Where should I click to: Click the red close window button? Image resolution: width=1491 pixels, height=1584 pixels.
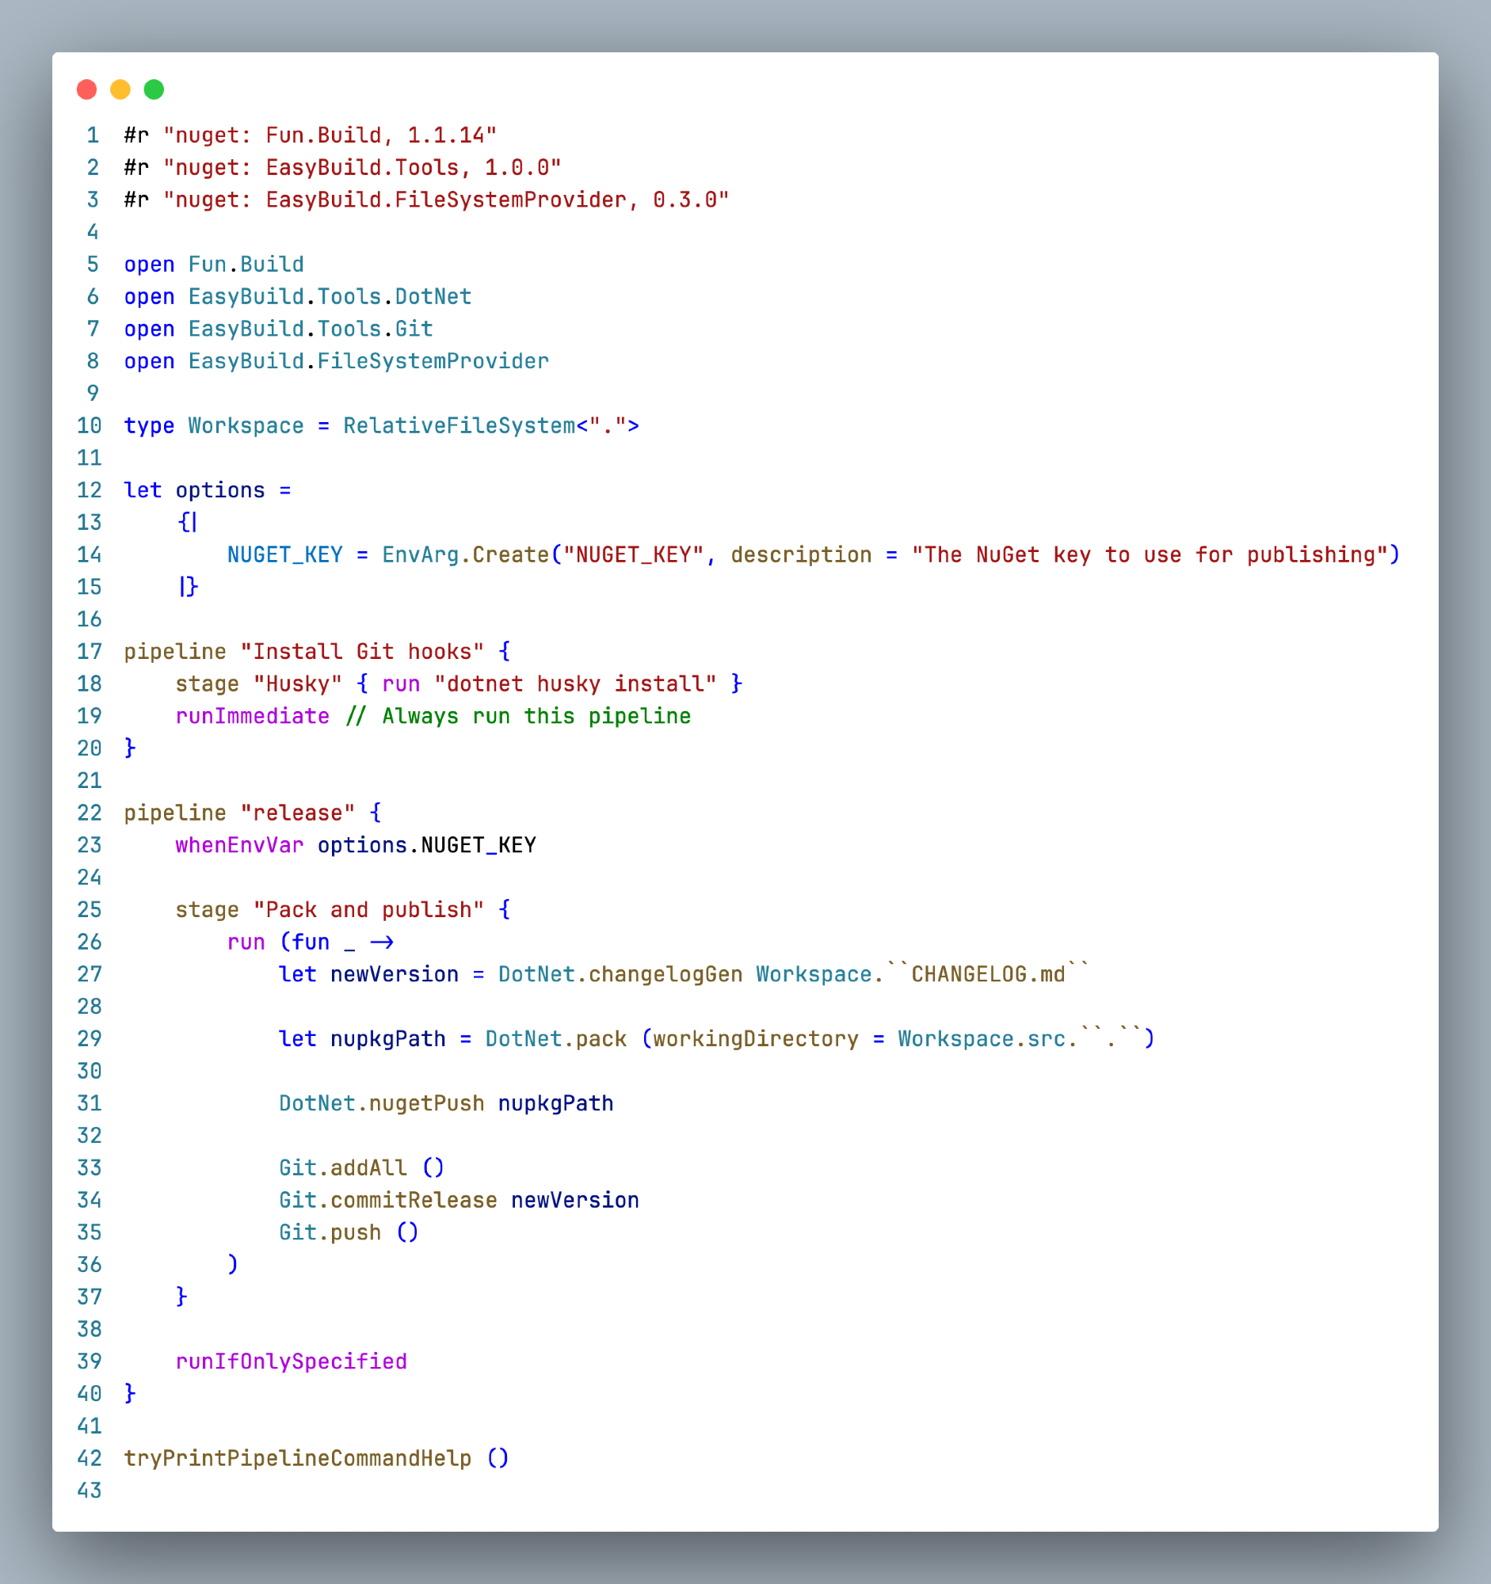87,89
